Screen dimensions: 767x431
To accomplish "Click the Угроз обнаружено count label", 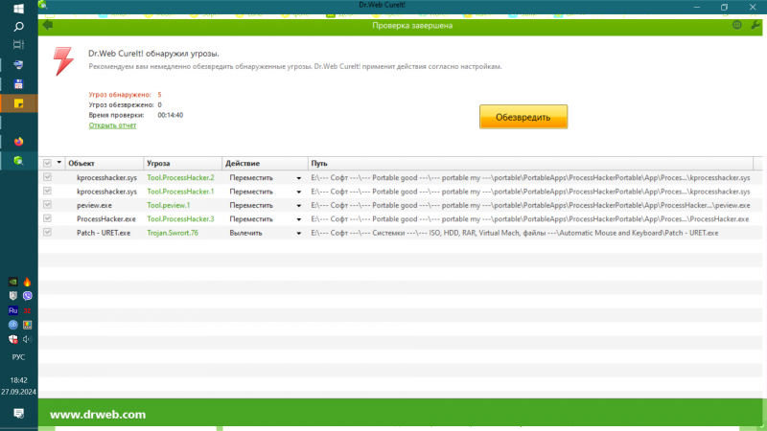I will point(120,94).
